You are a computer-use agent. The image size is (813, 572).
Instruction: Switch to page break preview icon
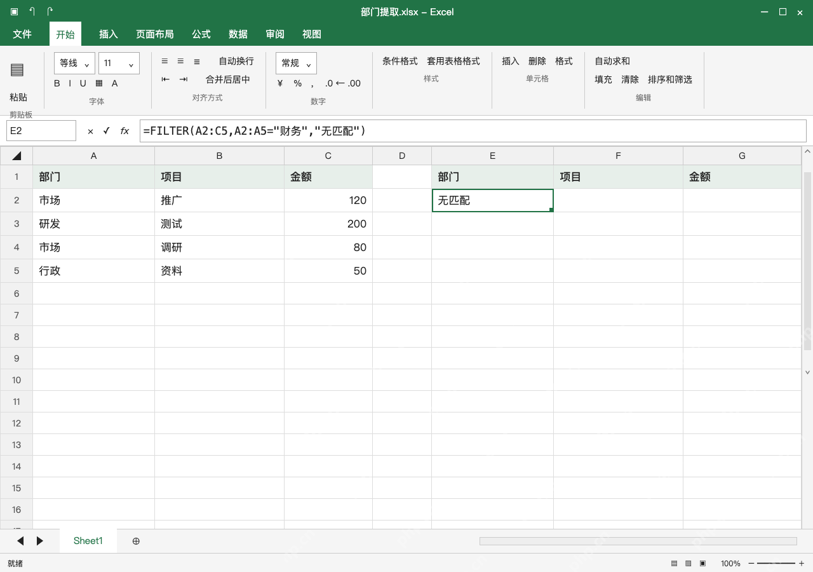[x=702, y=564]
